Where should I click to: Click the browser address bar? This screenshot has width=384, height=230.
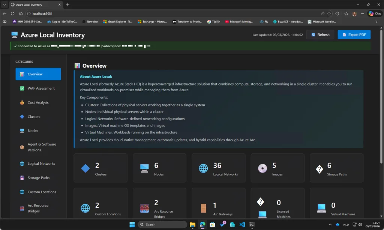[169, 14]
